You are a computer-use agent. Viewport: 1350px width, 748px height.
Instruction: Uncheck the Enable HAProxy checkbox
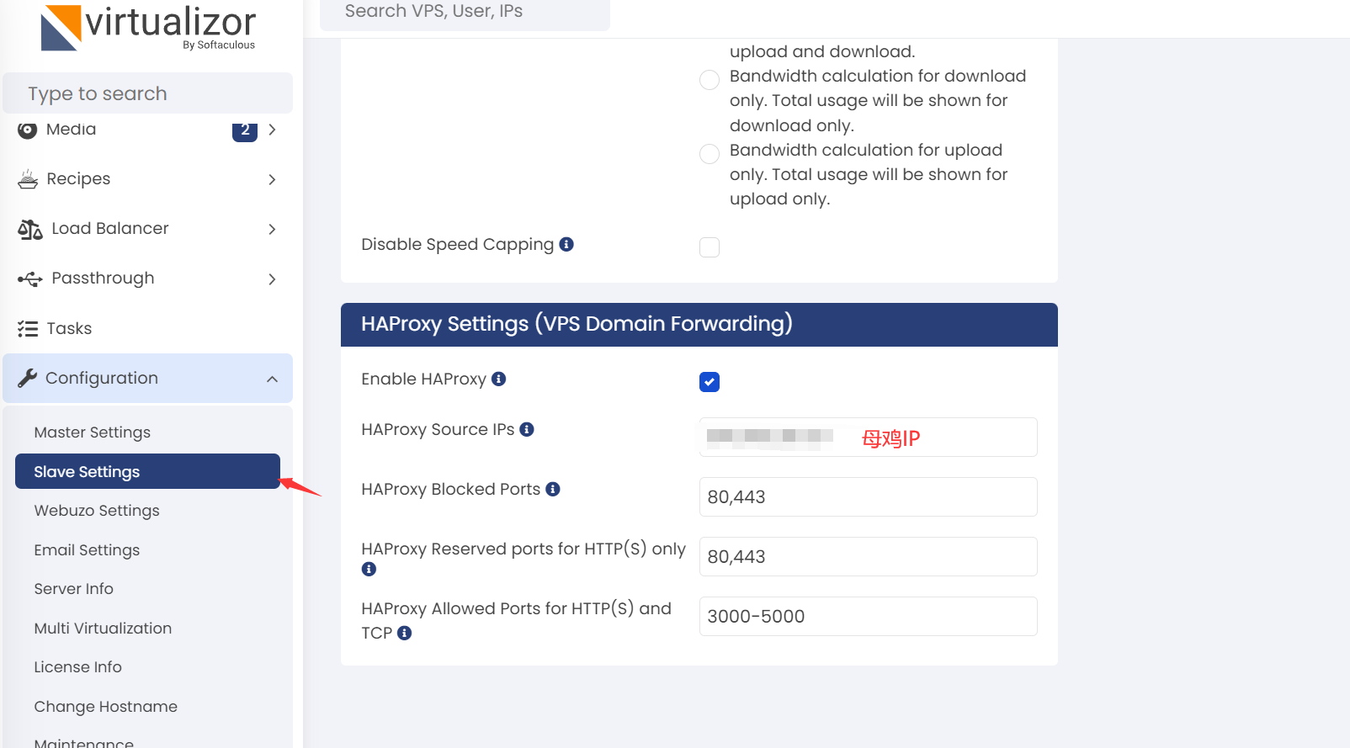click(x=710, y=382)
